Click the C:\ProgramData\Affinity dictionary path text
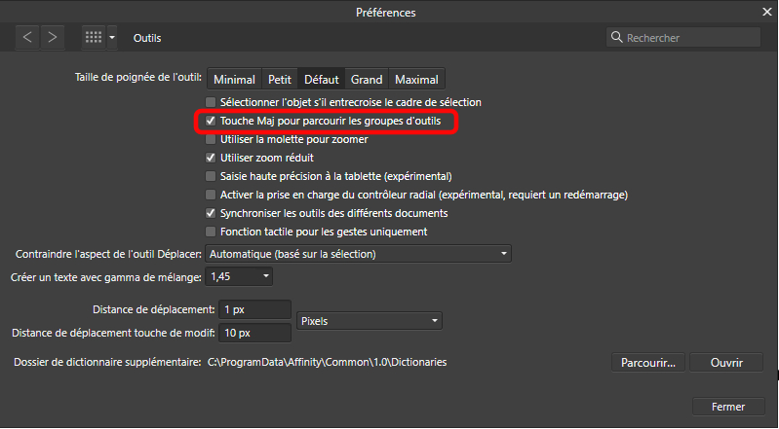The height and width of the screenshot is (429, 779). coord(327,362)
